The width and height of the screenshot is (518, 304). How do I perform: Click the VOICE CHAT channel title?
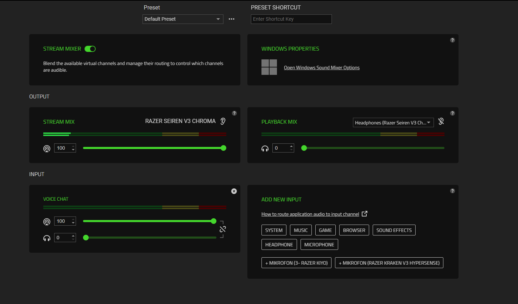click(x=56, y=199)
